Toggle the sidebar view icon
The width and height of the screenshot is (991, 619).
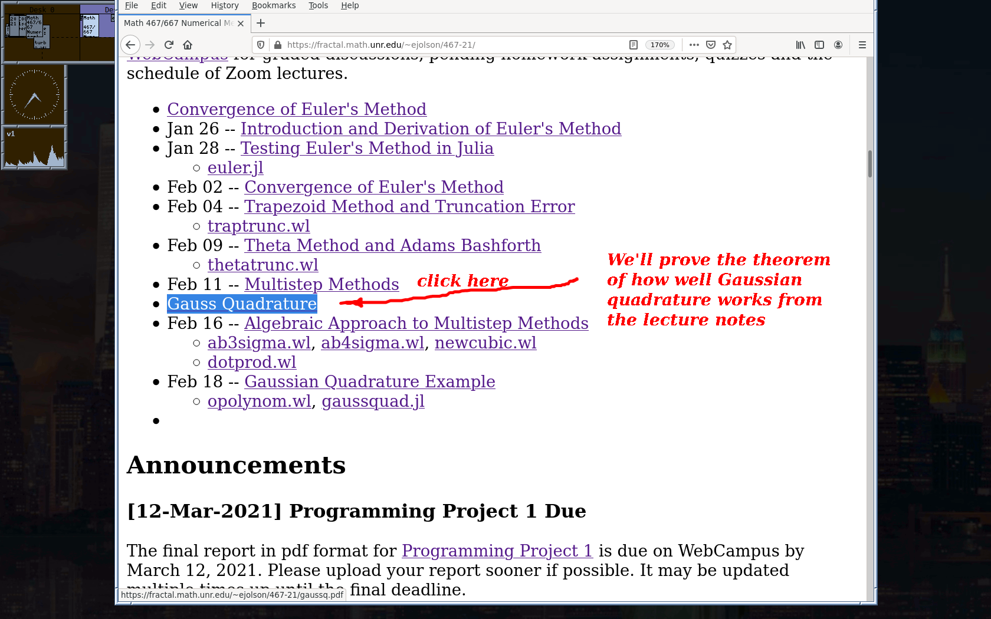coord(819,45)
